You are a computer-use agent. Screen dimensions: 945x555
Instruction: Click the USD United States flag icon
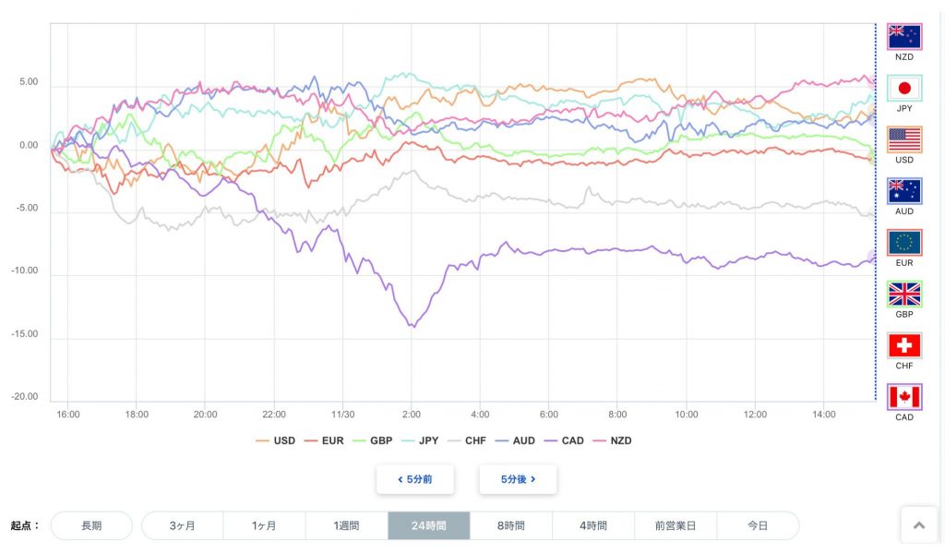[904, 140]
